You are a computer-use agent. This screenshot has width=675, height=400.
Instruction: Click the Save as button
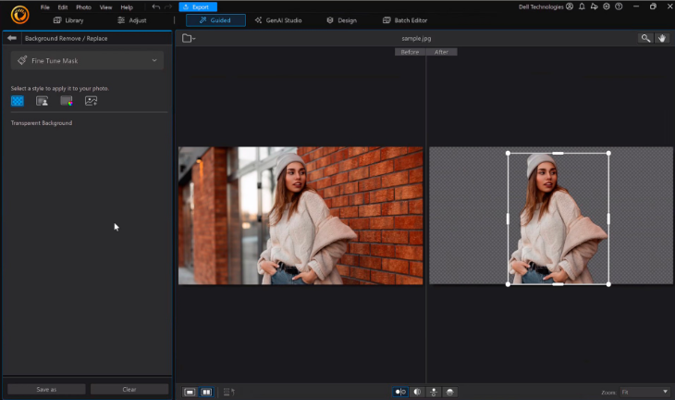(46, 389)
